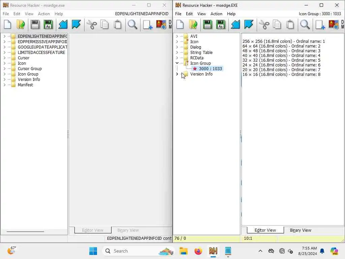345x259 pixels.
Task: Select the 3000 : 1033 icon group item
Action: coord(210,68)
